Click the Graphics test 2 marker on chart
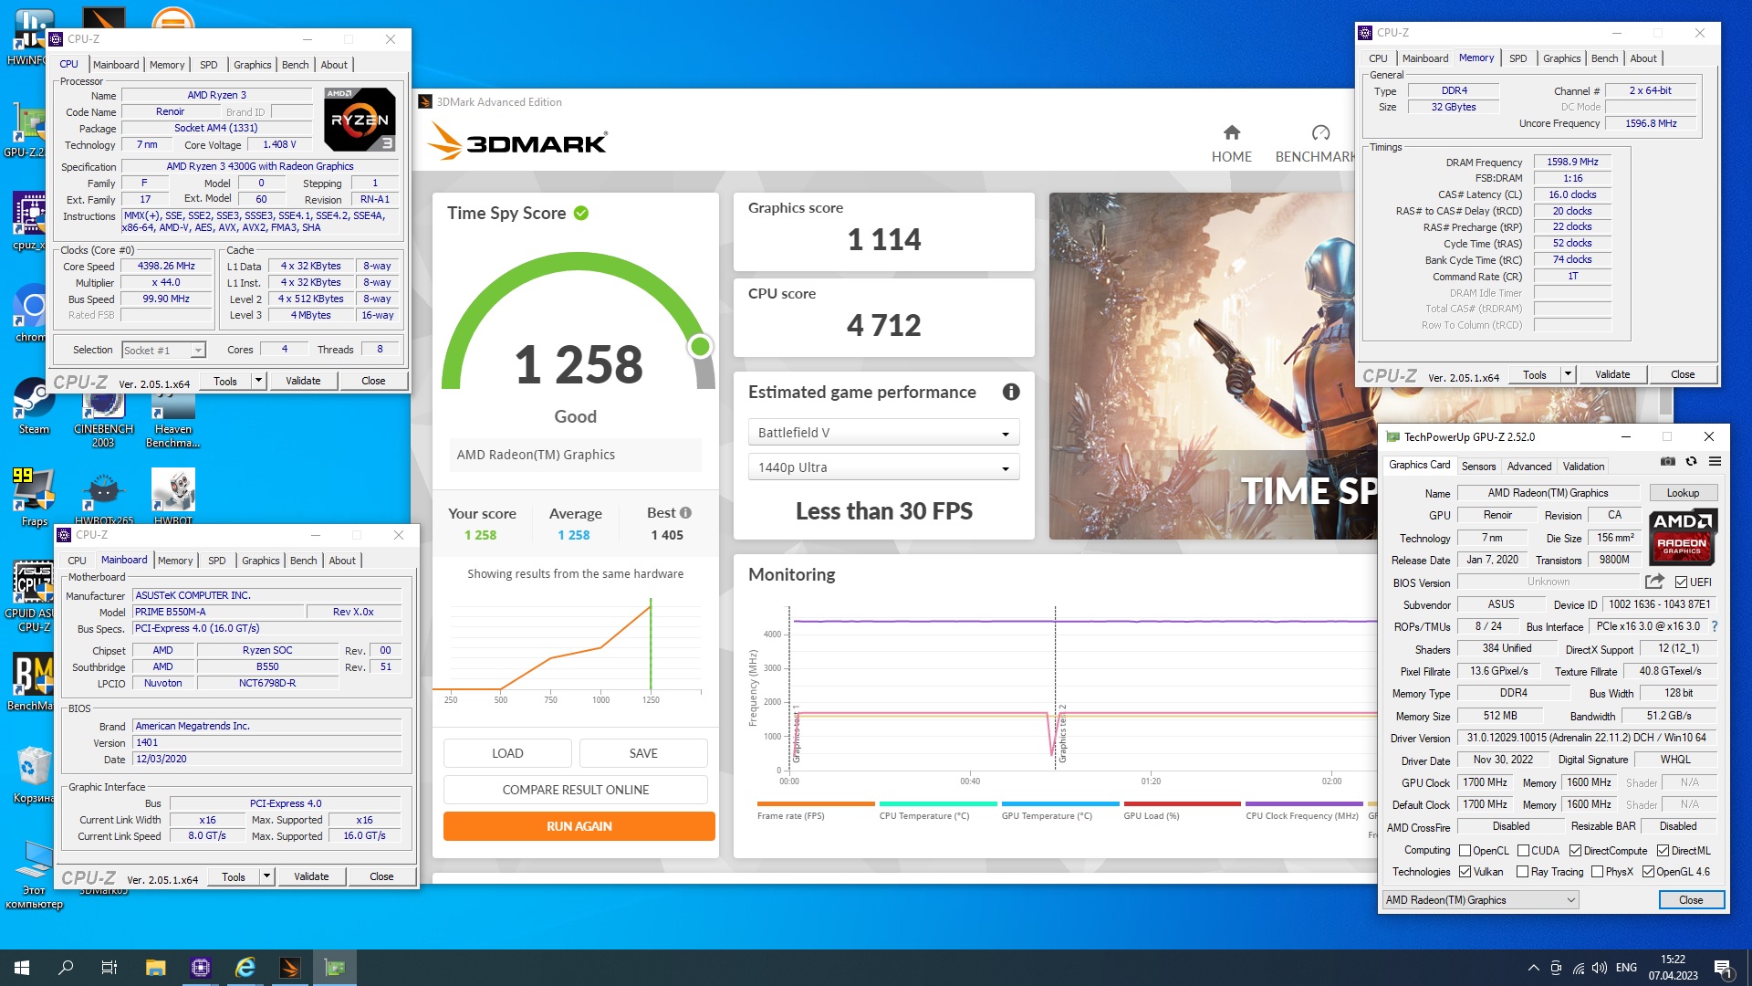Viewport: 1752px width, 986px height. point(1062,734)
